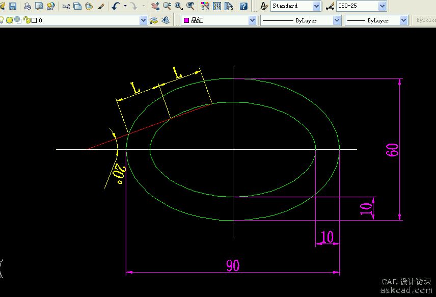Pick the red inclined line
This screenshot has height=297, width=436.
(149, 126)
